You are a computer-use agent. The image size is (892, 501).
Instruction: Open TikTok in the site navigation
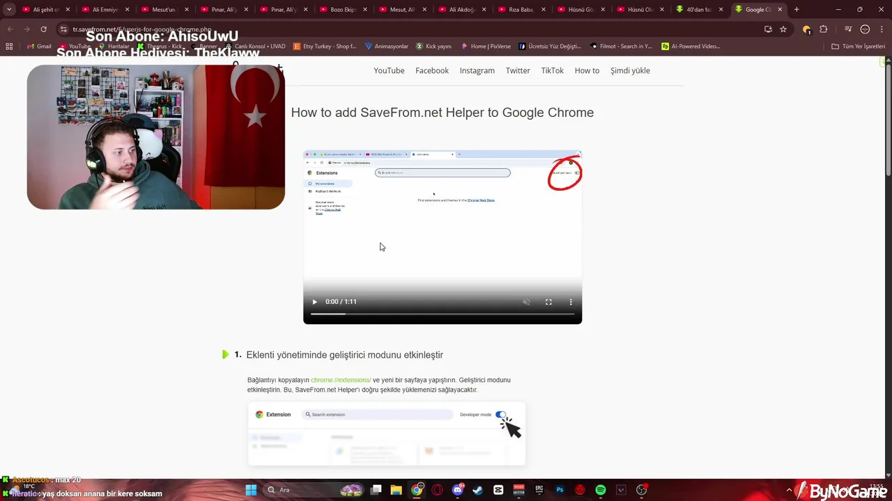553,70
